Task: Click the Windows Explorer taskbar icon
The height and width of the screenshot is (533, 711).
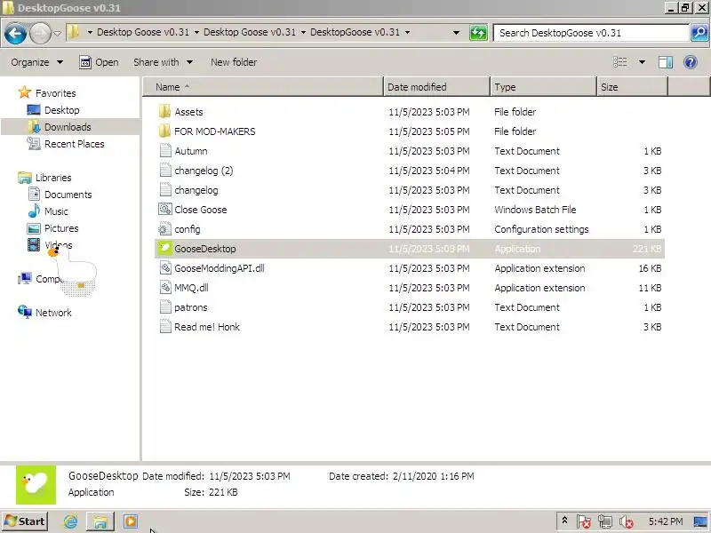Action: tap(100, 521)
